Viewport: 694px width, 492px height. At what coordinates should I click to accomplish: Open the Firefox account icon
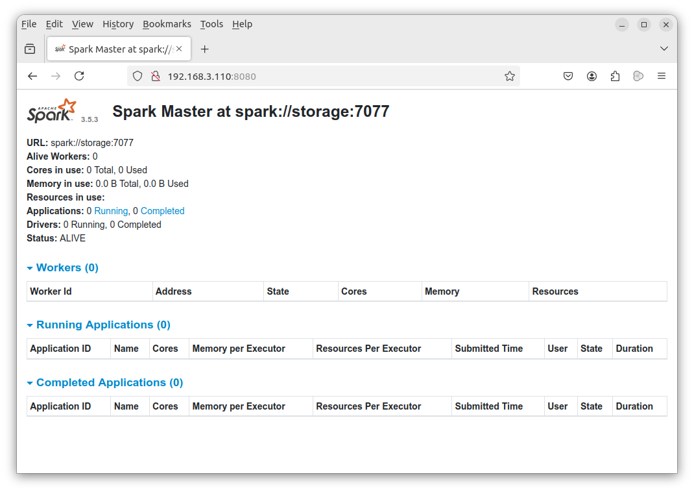tap(592, 76)
